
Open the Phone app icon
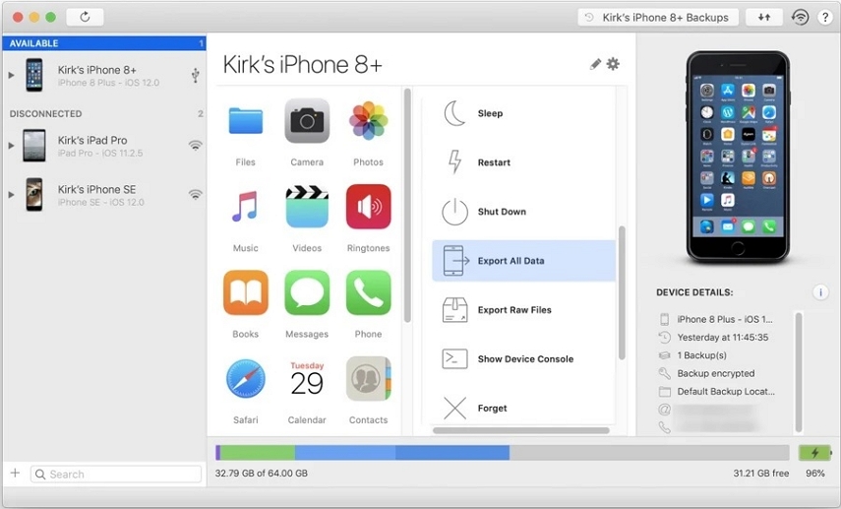[x=369, y=292]
